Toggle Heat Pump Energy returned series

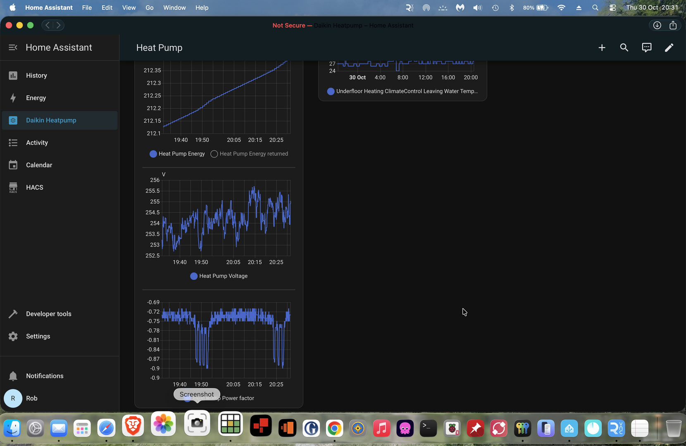pyautogui.click(x=249, y=154)
